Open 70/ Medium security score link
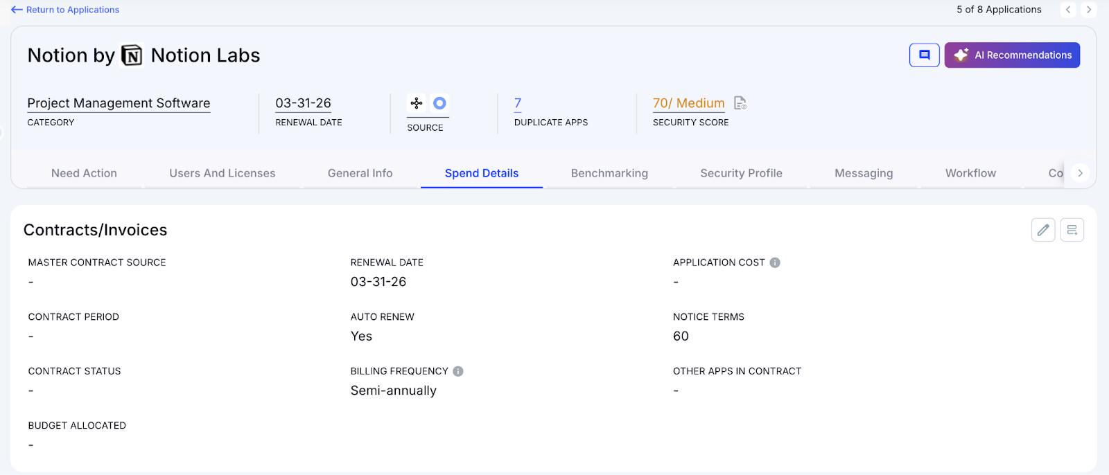This screenshot has height=475, width=1109. pos(689,103)
